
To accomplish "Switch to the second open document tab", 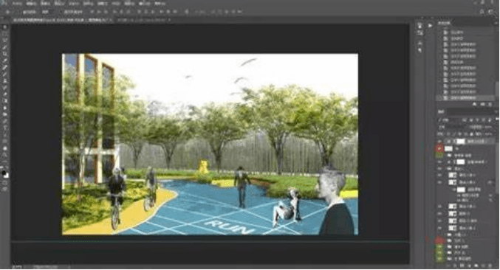I will click(x=143, y=20).
